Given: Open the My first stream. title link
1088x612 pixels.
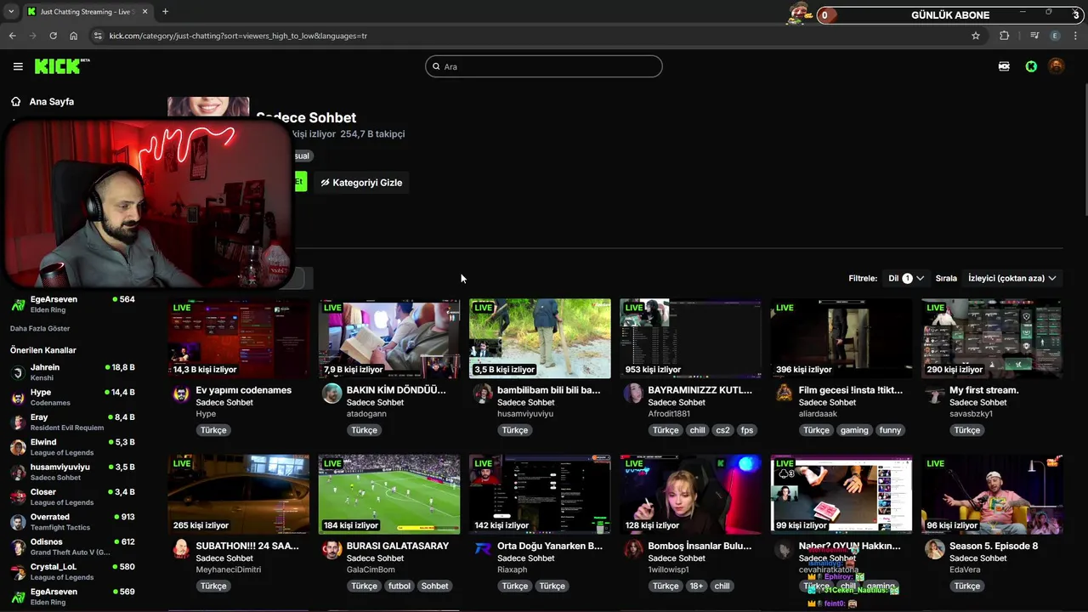Looking at the screenshot, I should tap(983, 390).
